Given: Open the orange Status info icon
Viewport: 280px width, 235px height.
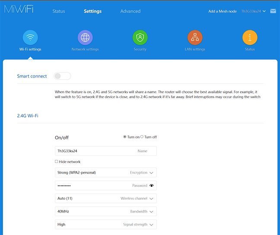Looking at the screenshot, I should (x=250, y=38).
